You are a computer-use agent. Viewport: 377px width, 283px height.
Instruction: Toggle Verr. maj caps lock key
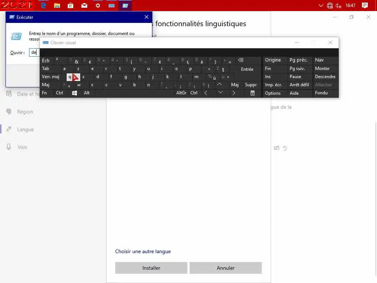50,77
